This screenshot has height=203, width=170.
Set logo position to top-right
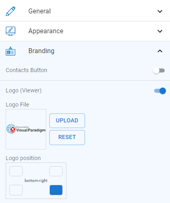click(56, 171)
